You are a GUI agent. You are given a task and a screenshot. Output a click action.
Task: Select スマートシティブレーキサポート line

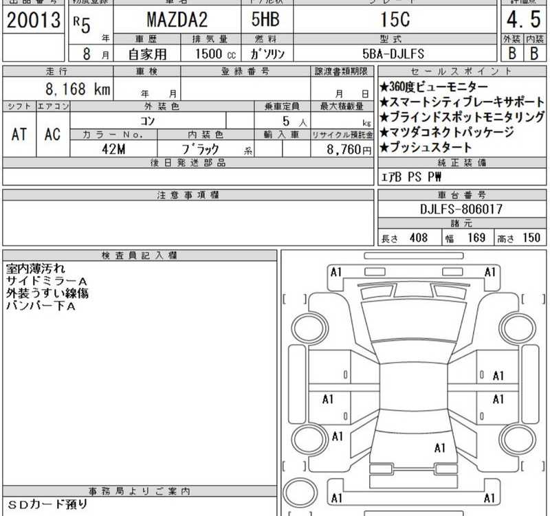[x=462, y=102]
